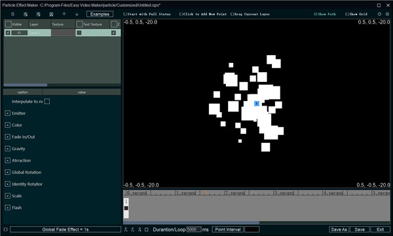
Task: Click the Texture column header
Action: [x=63, y=24]
